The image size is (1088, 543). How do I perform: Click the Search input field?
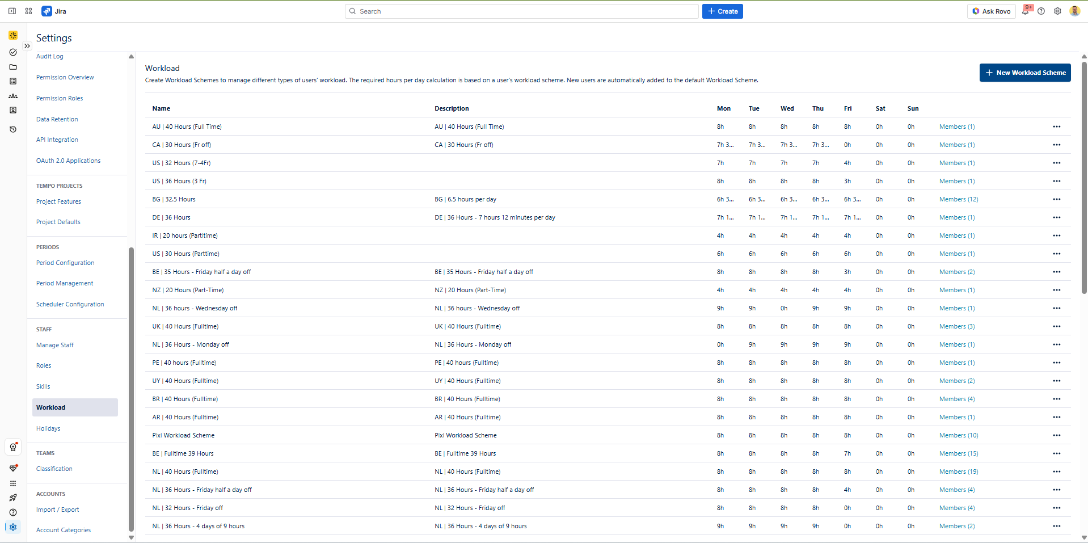522,11
